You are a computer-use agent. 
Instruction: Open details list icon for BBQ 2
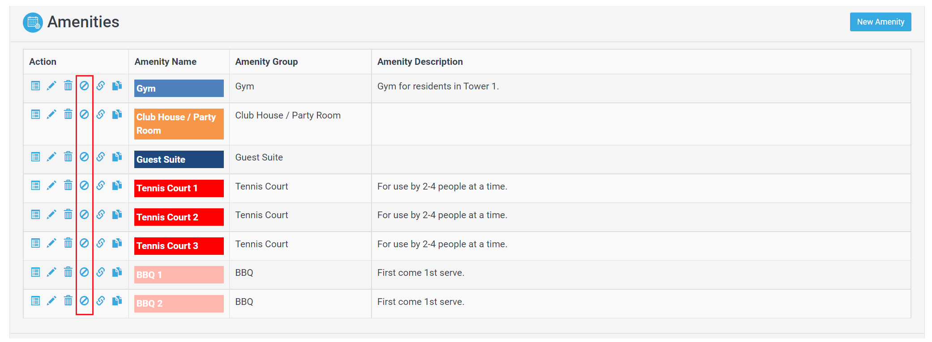click(35, 301)
